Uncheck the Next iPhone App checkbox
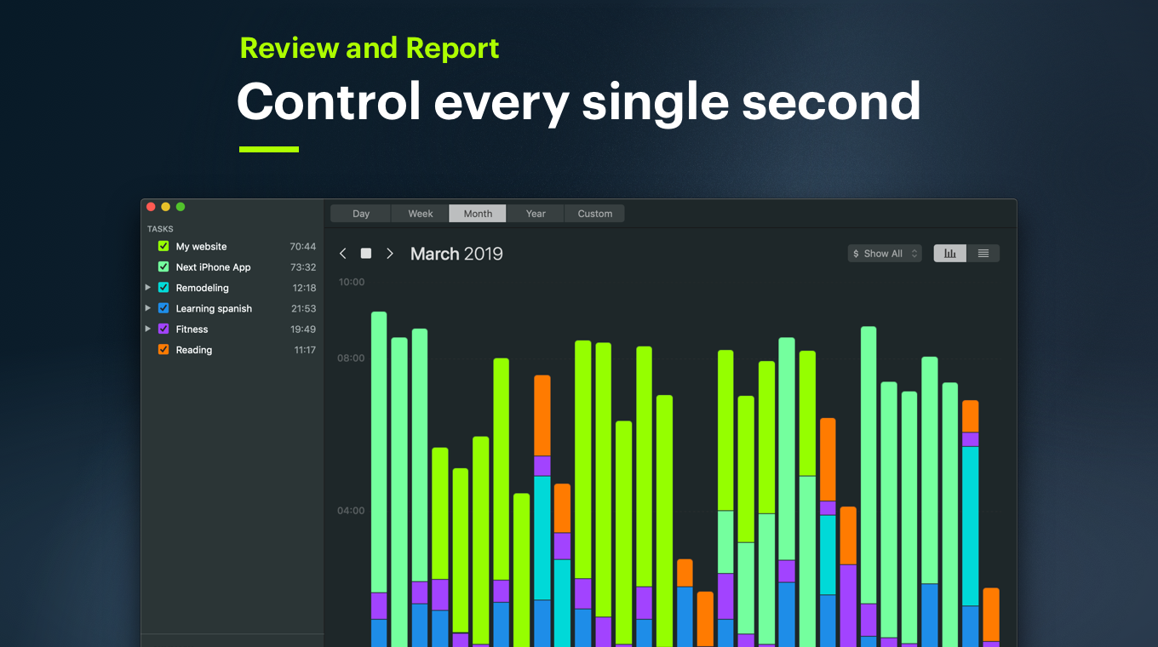1158x647 pixels. click(x=163, y=266)
